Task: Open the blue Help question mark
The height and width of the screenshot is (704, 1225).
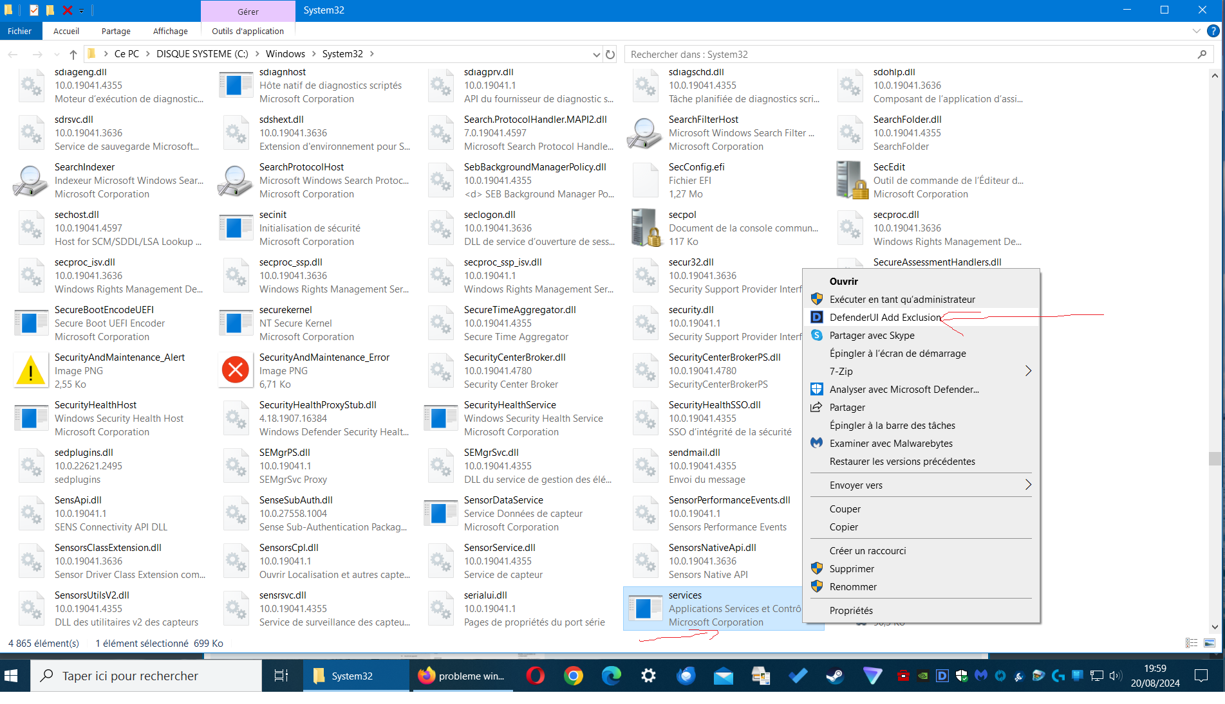Action: coord(1213,31)
